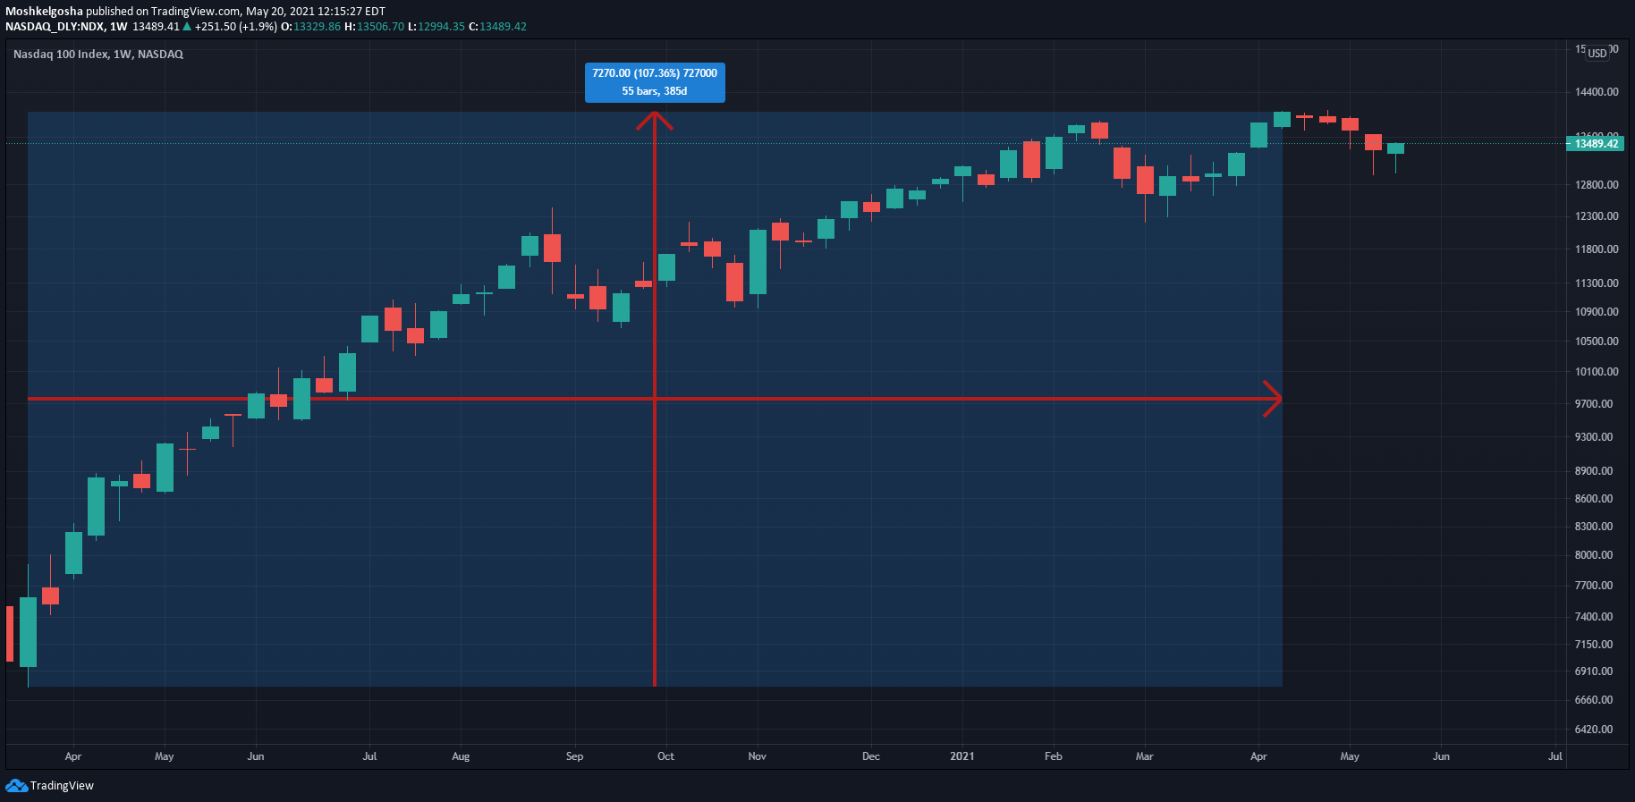This screenshot has width=1635, height=802.
Task: Click the author name Moshkelgosha
Action: pos(44,12)
